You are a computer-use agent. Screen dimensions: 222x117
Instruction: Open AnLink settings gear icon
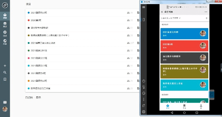tap(143, 112)
